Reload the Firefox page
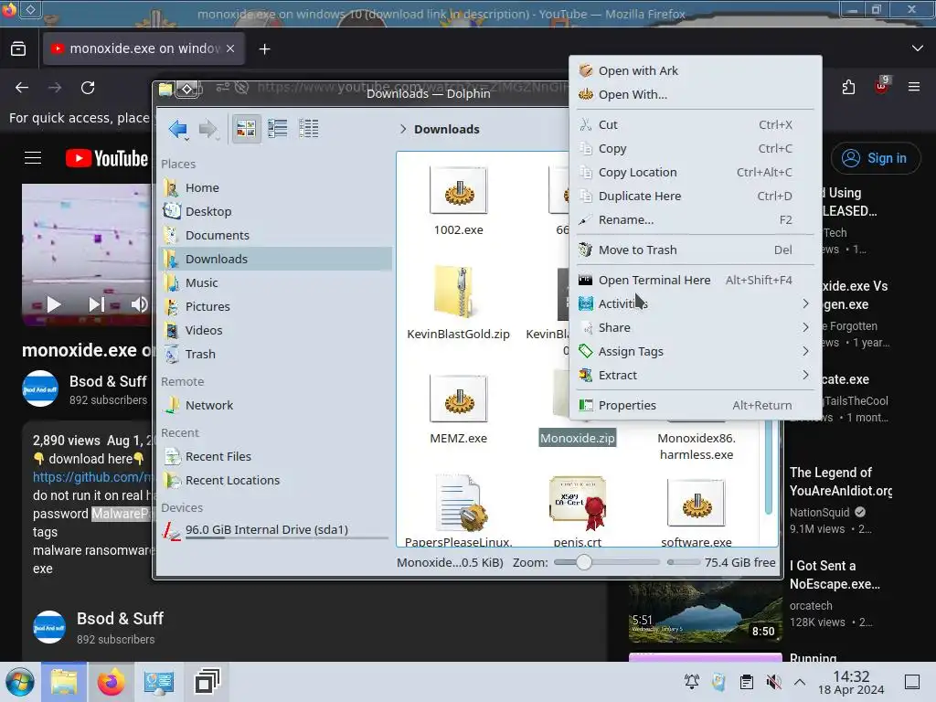 pyautogui.click(x=88, y=88)
